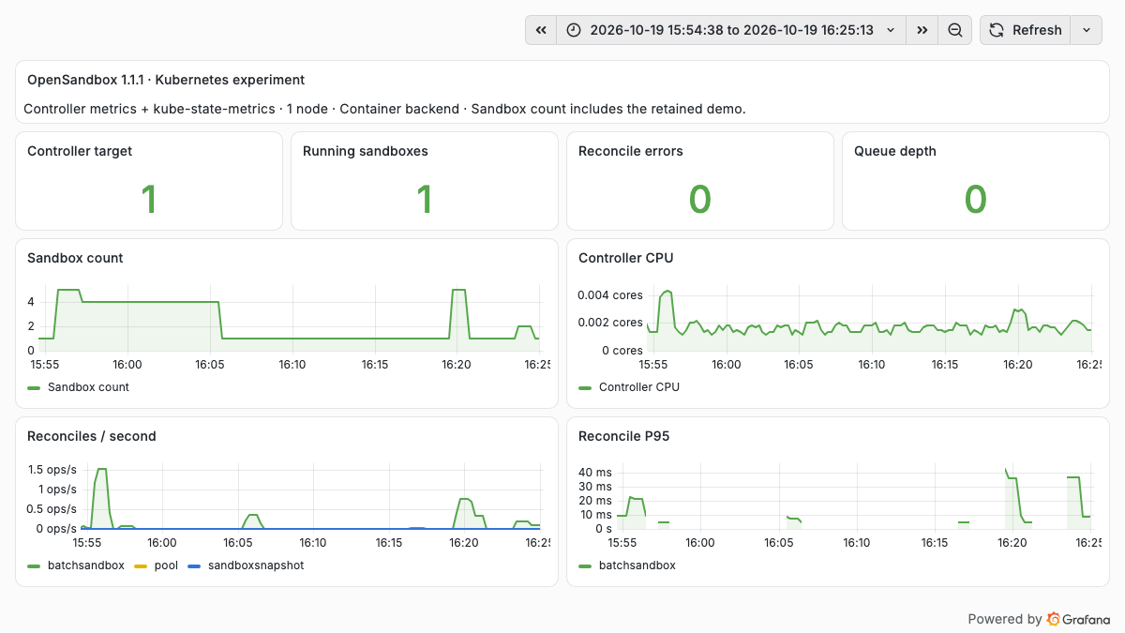Open the Queue depth panel title
Screen dimensions: 1125x633
(x=895, y=151)
